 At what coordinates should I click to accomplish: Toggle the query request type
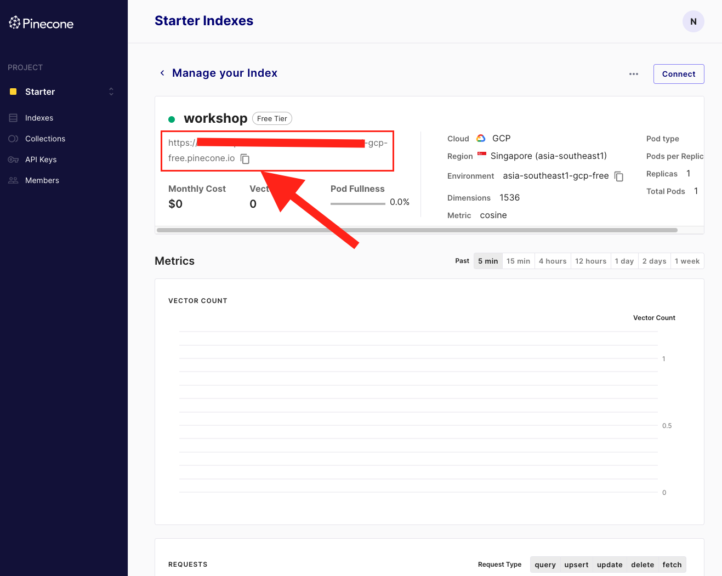point(545,564)
